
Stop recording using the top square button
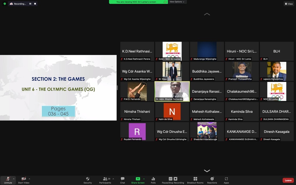35,4
